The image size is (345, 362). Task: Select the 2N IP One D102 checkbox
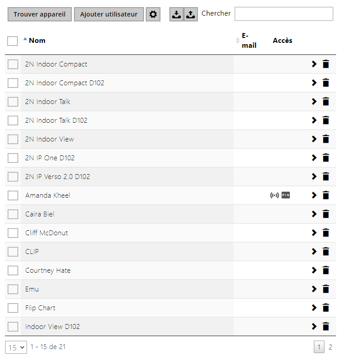click(x=13, y=158)
